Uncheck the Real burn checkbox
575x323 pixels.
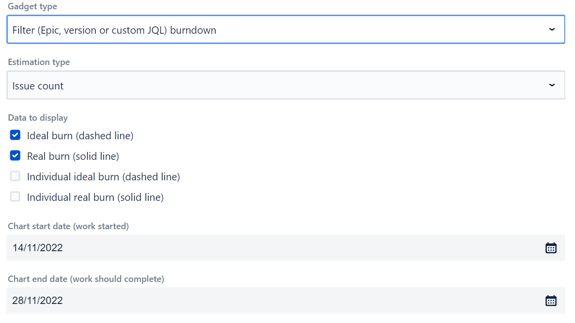[15, 156]
